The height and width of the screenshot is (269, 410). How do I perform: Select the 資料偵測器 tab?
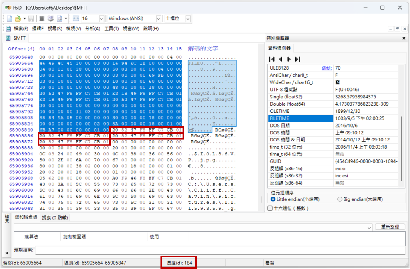(279, 48)
